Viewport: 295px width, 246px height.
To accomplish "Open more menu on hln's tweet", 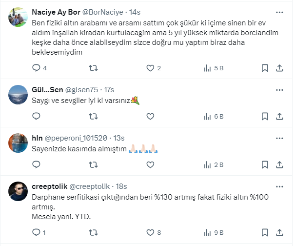I will [x=279, y=138].
